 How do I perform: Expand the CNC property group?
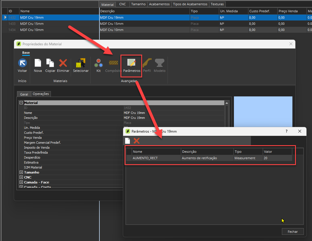point(21,177)
